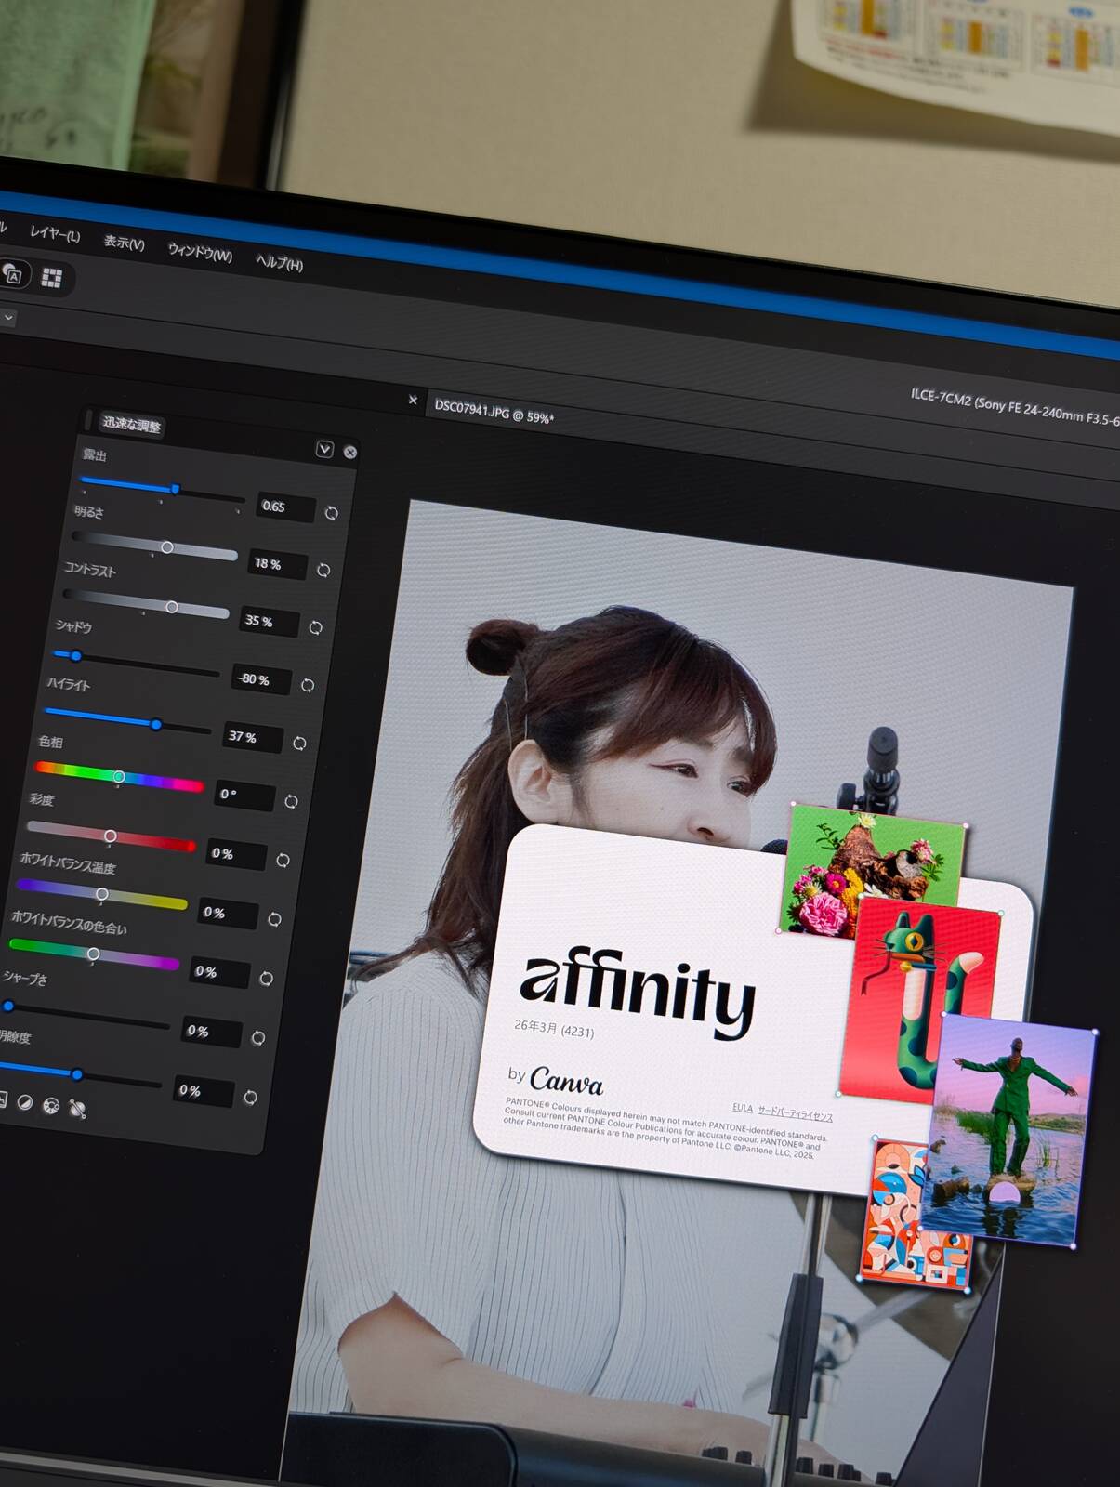Open the EULA link on the splash screen
The image size is (1120, 1487).
click(x=742, y=1107)
